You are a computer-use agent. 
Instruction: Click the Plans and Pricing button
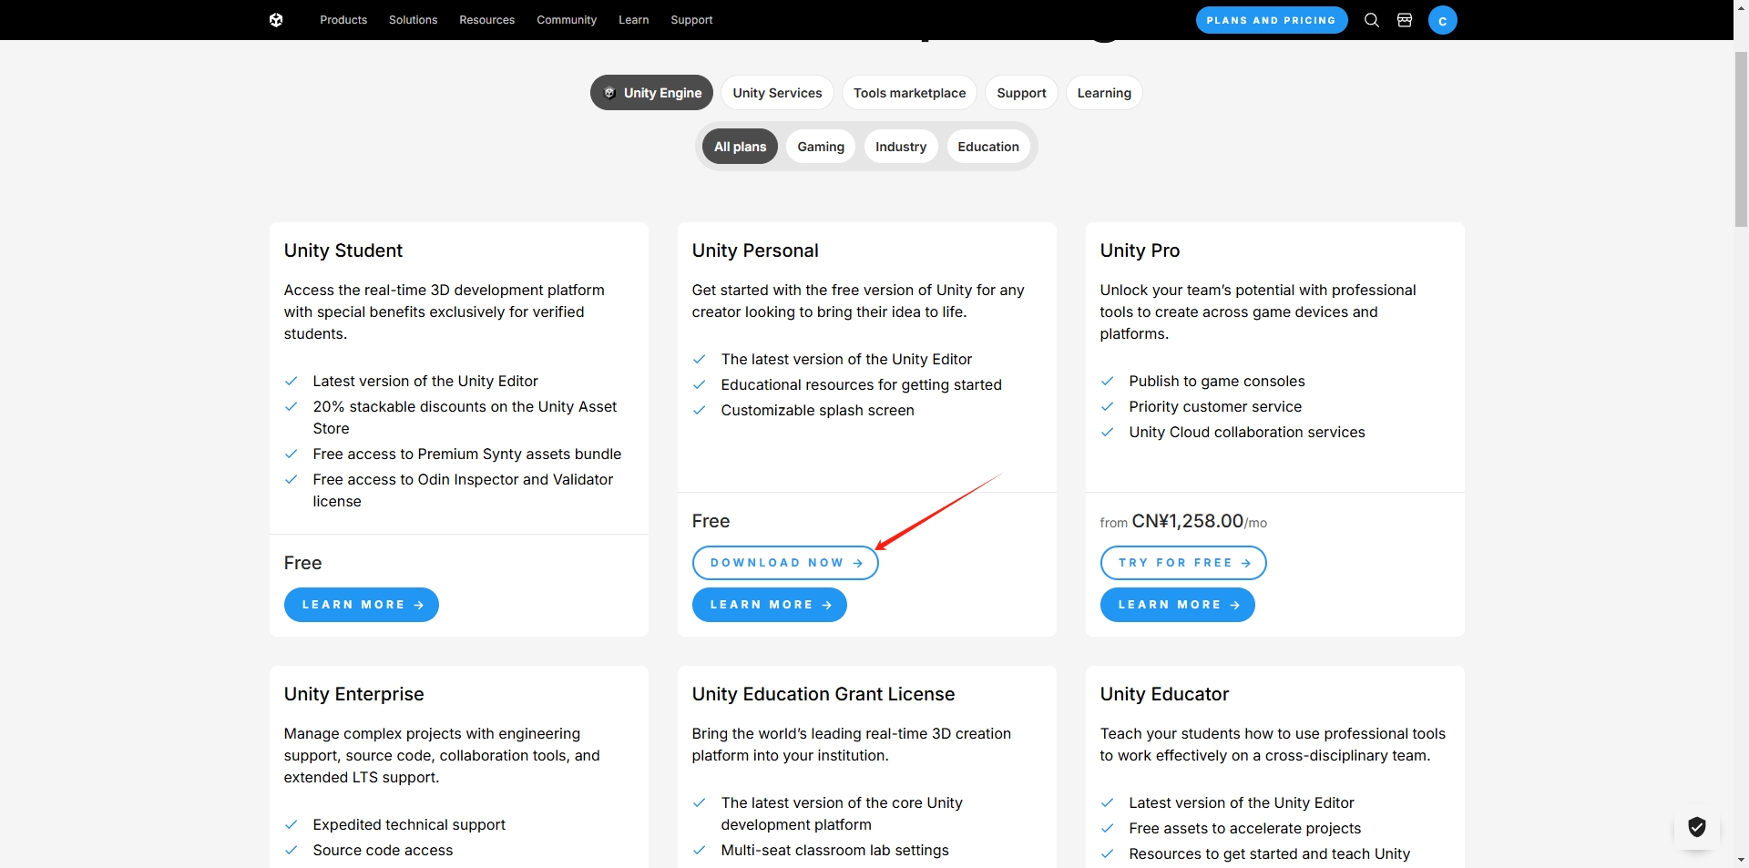1271,20
